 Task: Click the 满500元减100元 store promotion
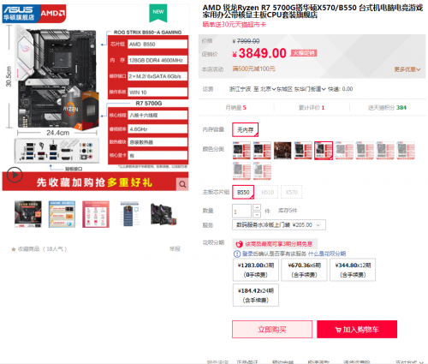pos(253,69)
